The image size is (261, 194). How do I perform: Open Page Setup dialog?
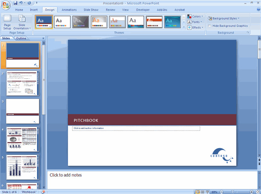pos(7,22)
